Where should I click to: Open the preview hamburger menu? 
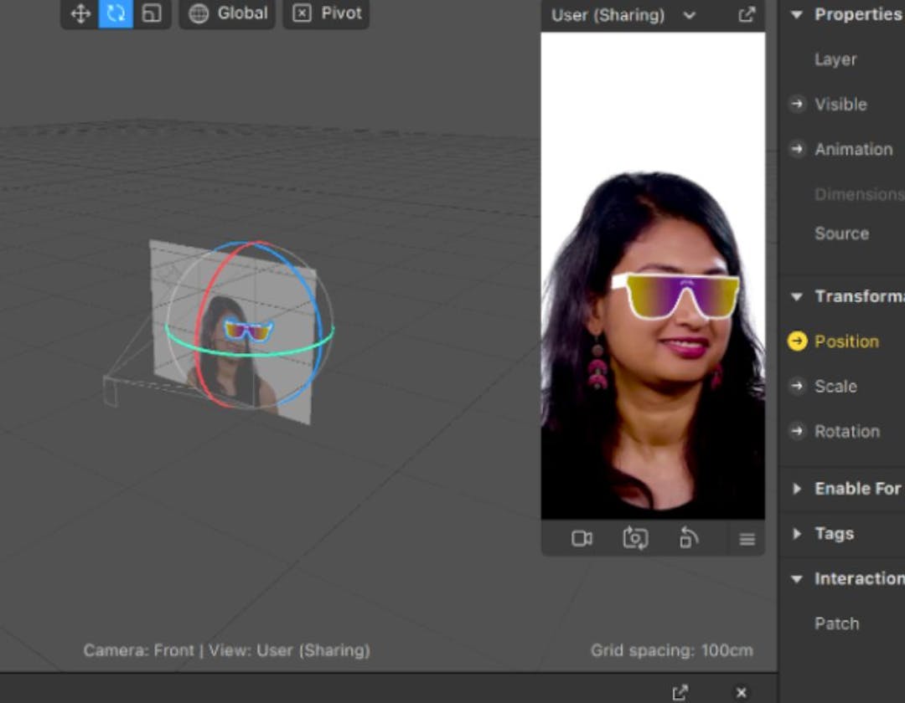click(747, 538)
